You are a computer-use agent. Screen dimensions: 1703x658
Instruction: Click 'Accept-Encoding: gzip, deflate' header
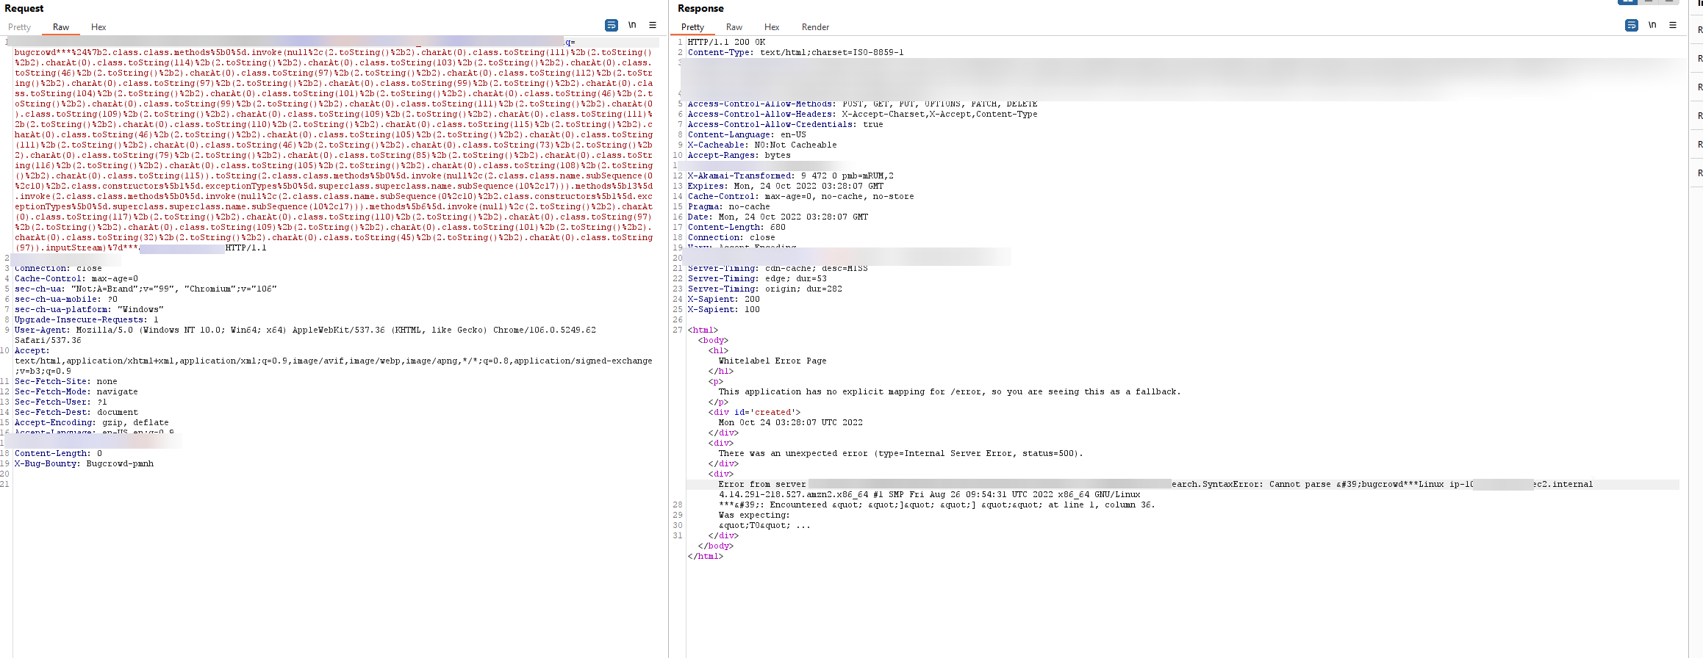(92, 423)
